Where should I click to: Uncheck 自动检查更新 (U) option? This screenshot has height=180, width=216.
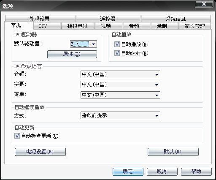click(x=17, y=136)
